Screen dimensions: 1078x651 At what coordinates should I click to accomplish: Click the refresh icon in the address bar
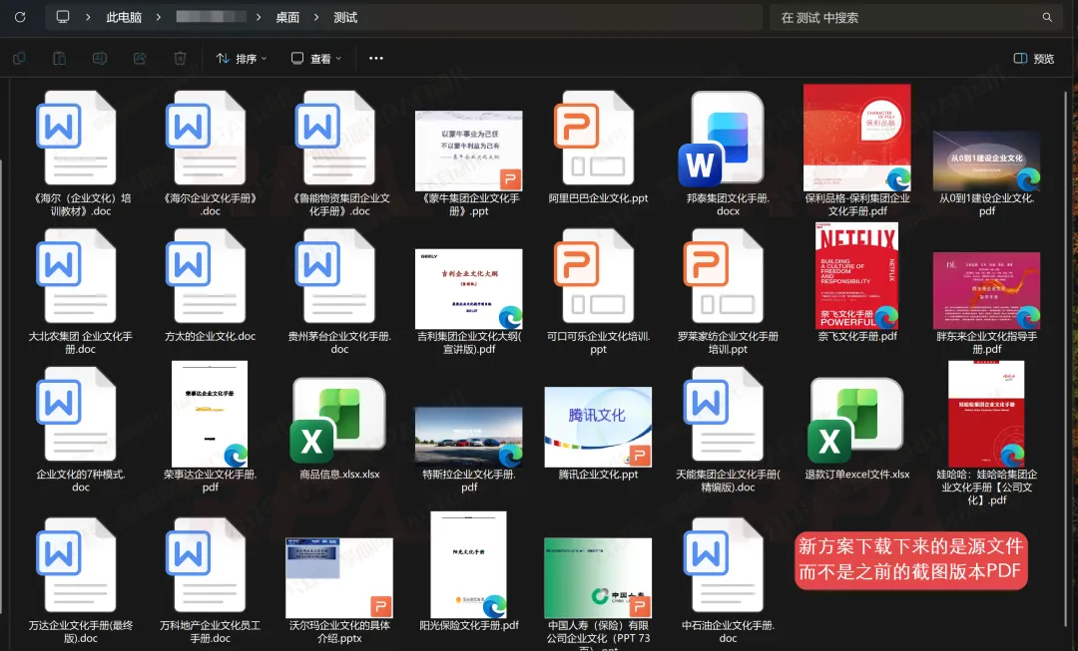click(20, 17)
